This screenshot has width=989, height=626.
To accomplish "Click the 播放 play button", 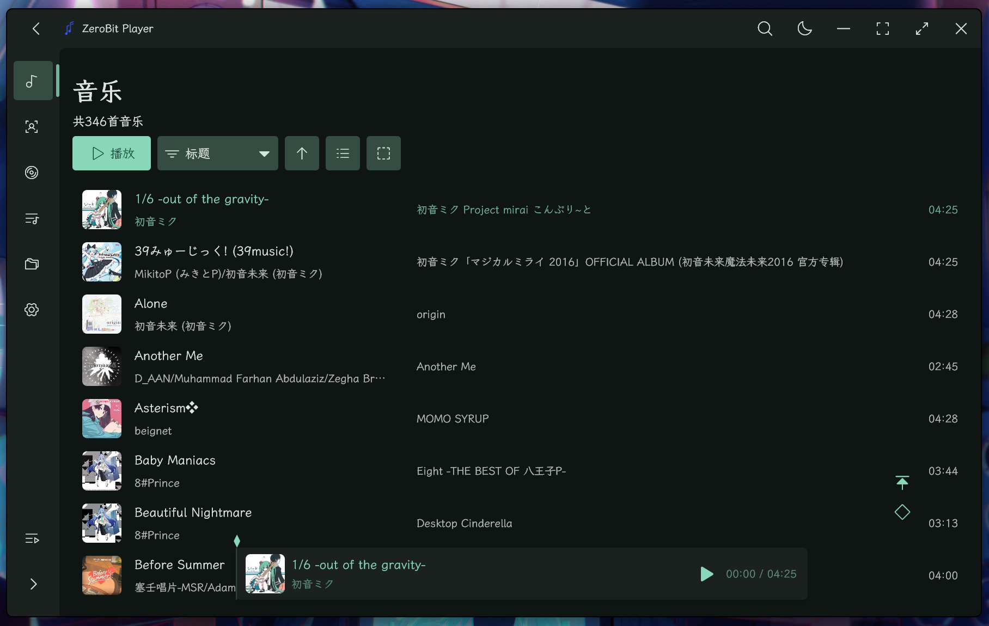I will pyautogui.click(x=112, y=154).
